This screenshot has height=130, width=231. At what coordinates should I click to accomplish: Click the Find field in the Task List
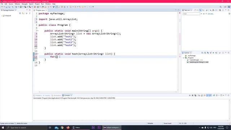191,14
